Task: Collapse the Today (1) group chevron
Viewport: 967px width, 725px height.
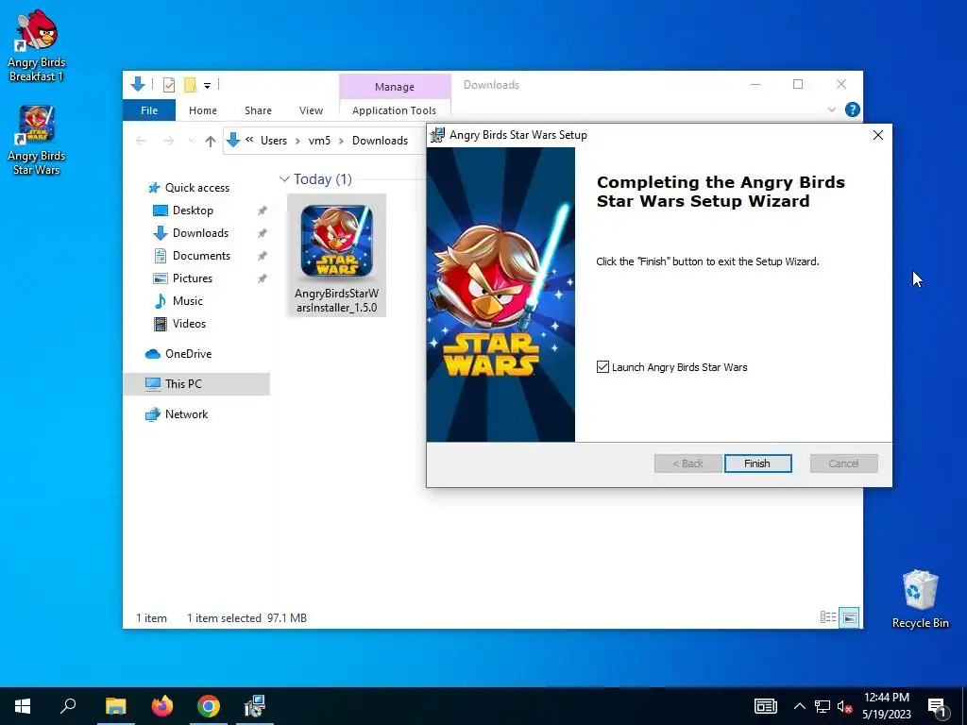Action: [x=284, y=179]
